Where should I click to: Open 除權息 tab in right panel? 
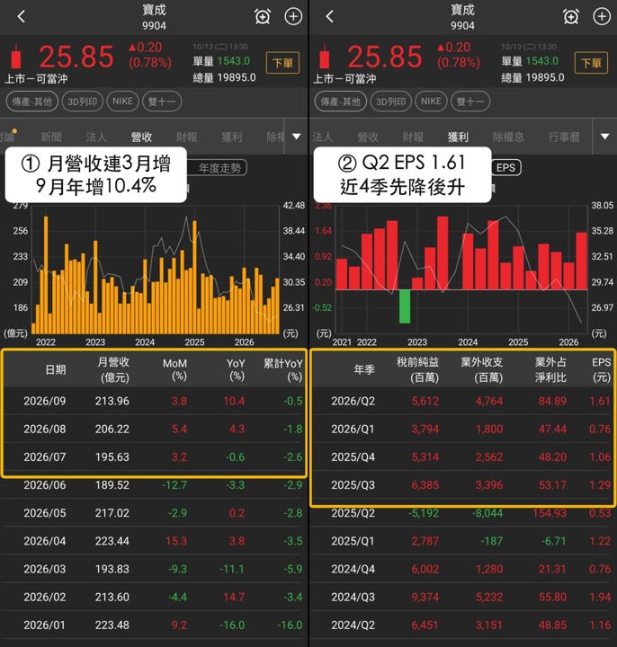508,137
